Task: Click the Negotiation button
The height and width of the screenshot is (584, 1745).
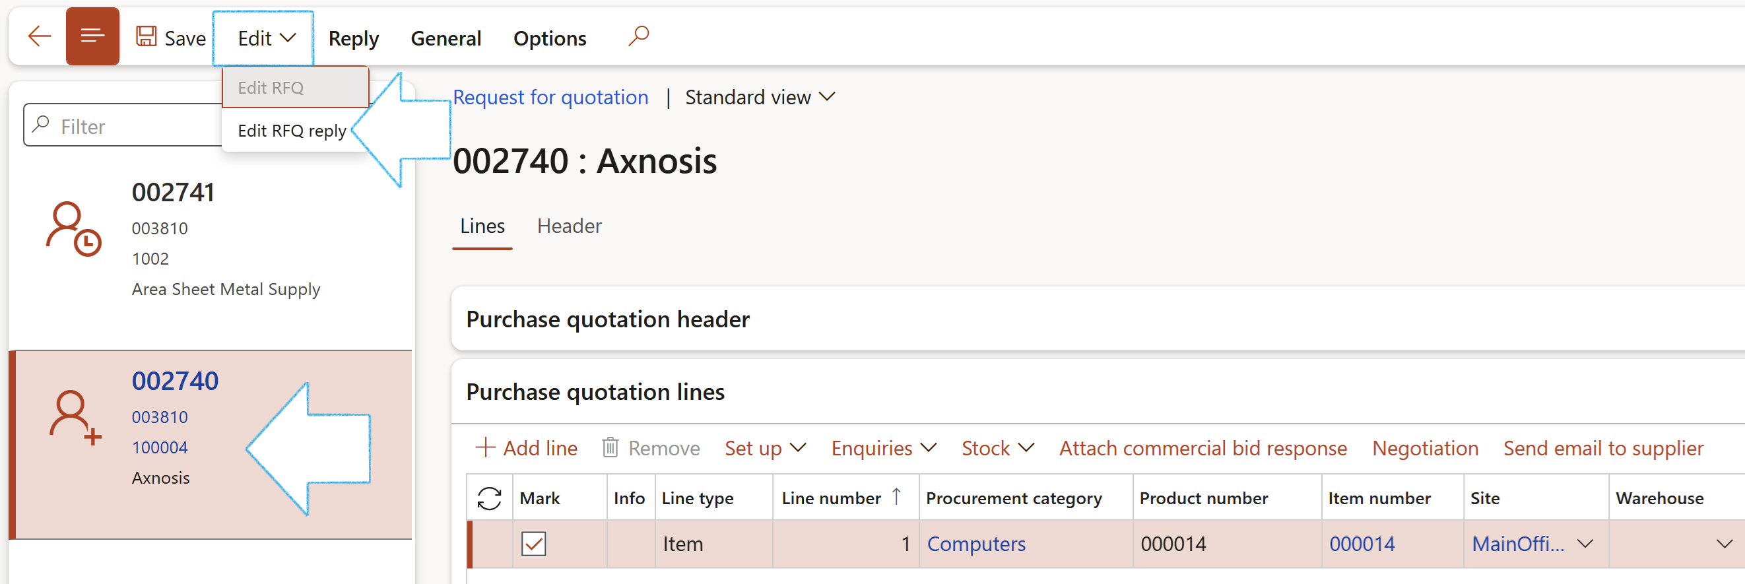Action: tap(1426, 448)
